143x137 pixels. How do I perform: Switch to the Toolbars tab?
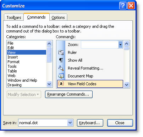coord(14,17)
